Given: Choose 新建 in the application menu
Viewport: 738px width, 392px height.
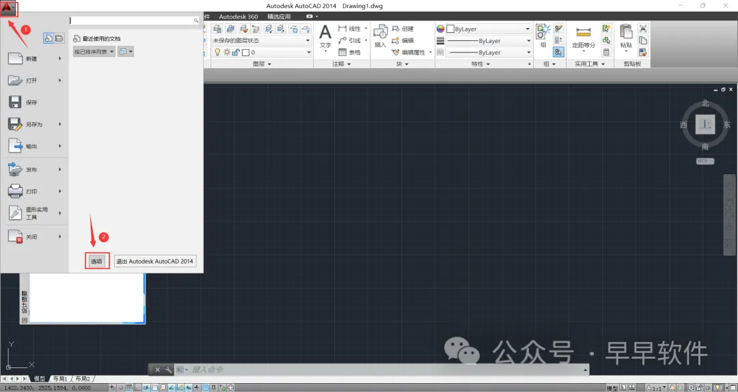Looking at the screenshot, I should click(x=34, y=59).
